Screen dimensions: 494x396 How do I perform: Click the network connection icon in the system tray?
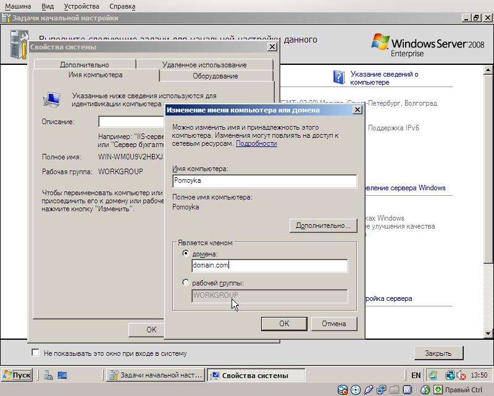click(449, 375)
